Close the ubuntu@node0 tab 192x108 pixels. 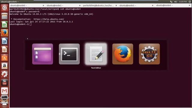point(43,5)
